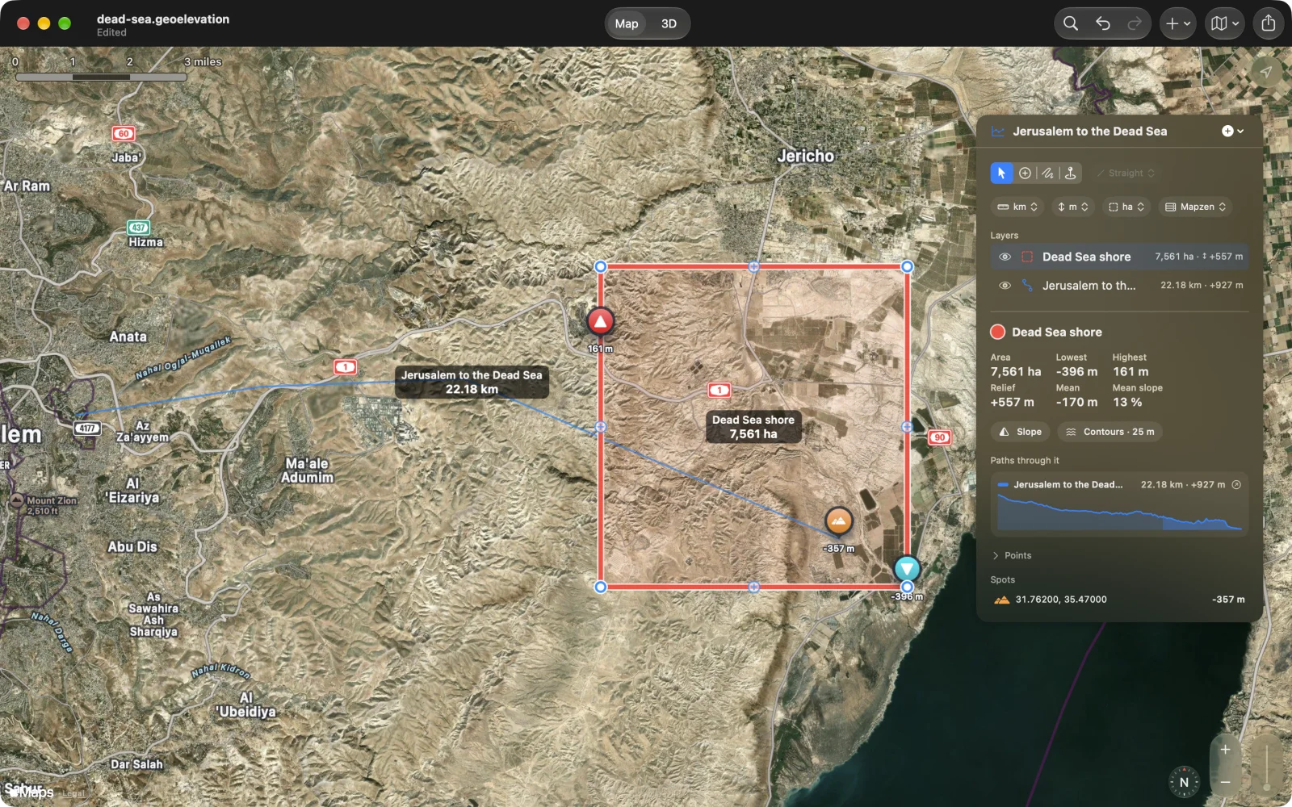Zoom in with the plus button
Screen dimensions: 1292x807
pyautogui.click(x=1225, y=750)
